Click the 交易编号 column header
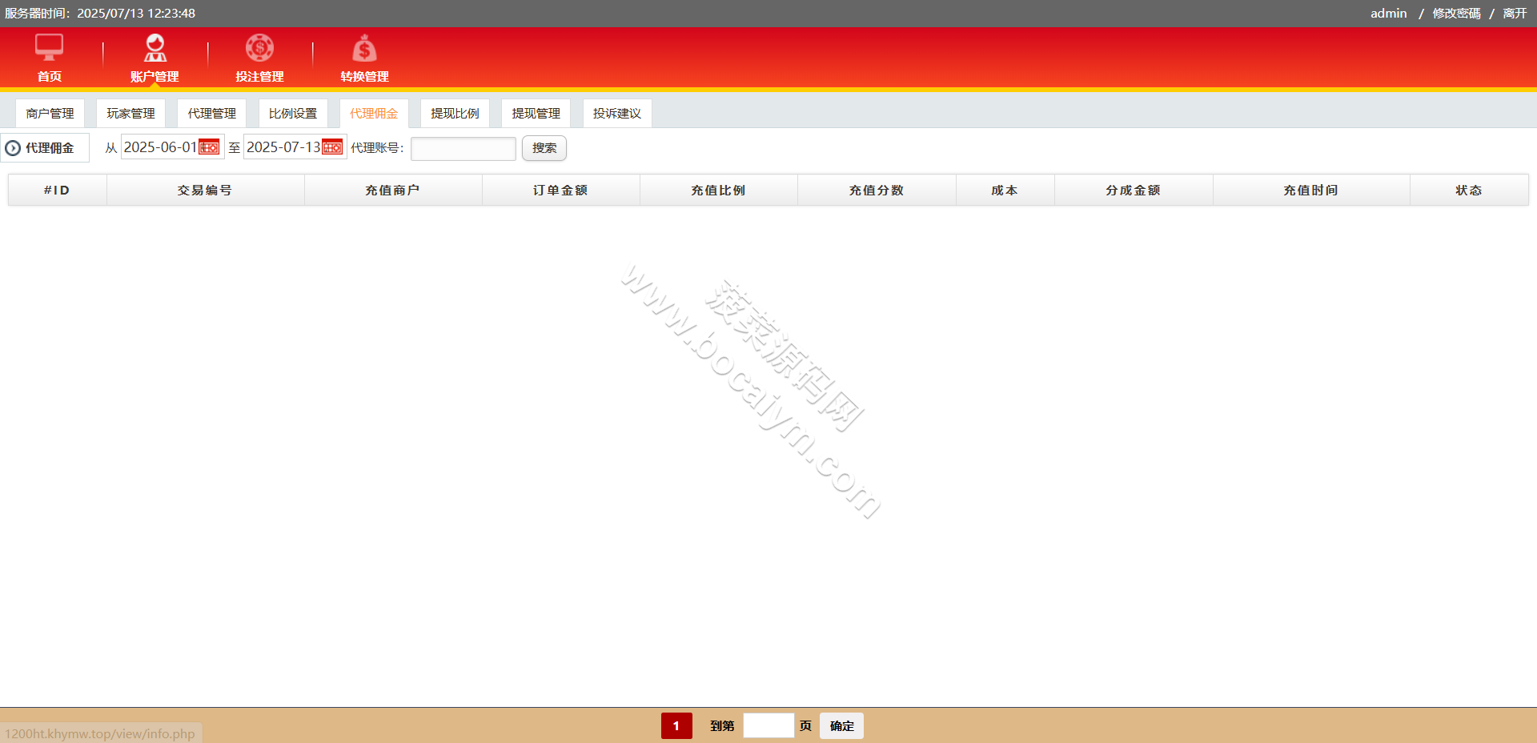1537x743 pixels. (x=205, y=191)
